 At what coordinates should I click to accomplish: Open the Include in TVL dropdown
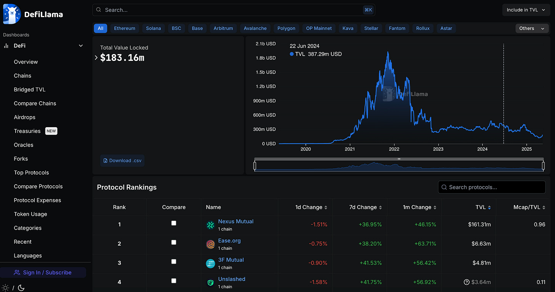click(x=526, y=10)
